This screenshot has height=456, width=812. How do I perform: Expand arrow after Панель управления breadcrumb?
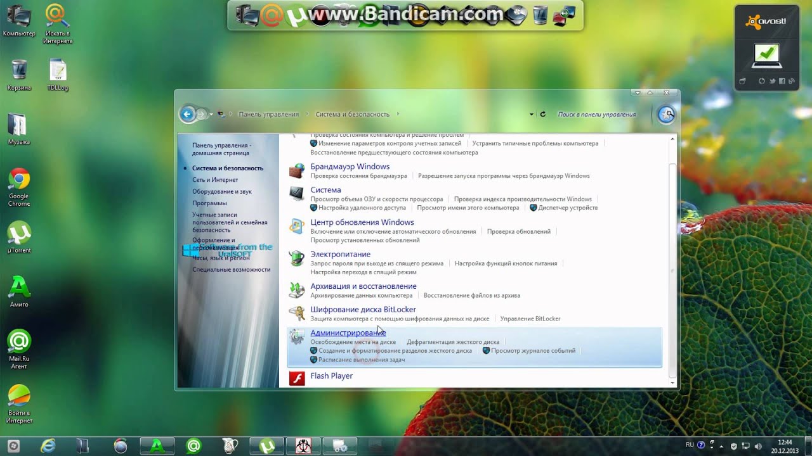click(x=307, y=114)
